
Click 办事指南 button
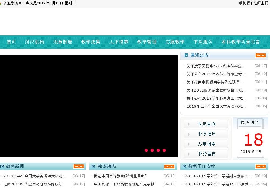tap(206, 144)
